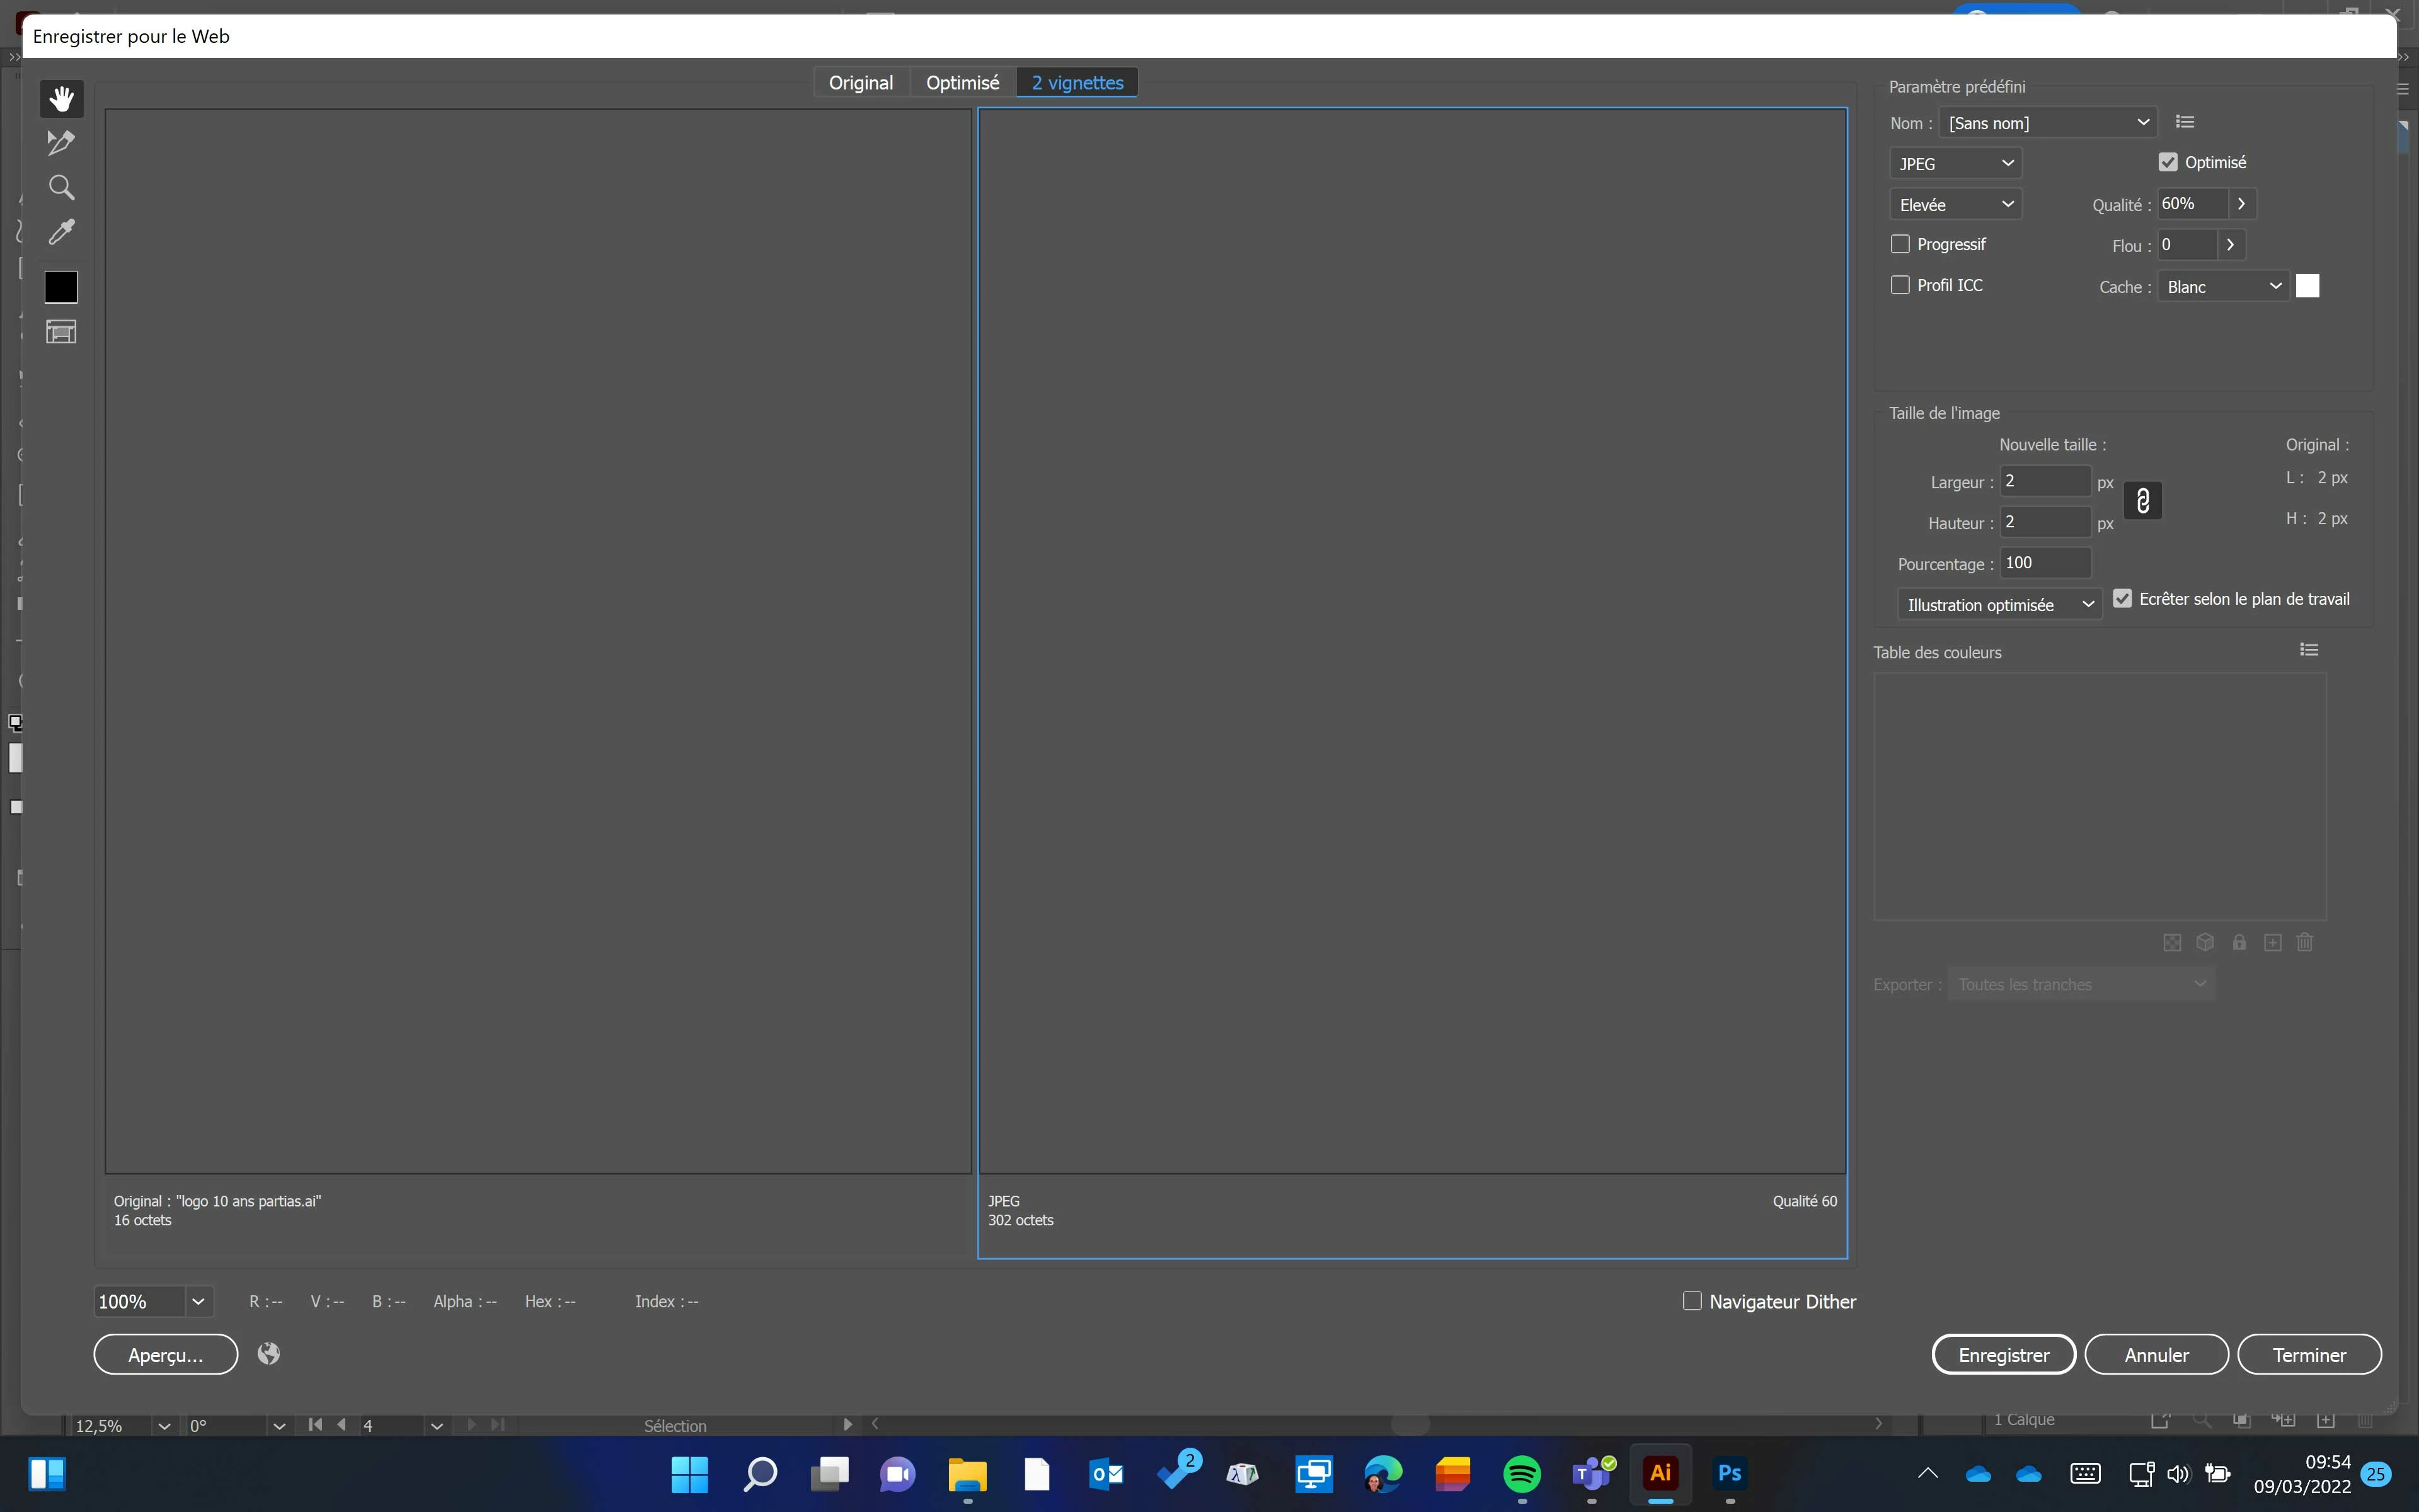This screenshot has width=2419, height=1512.
Task: Select the Eyedropper tool
Action: tap(61, 232)
